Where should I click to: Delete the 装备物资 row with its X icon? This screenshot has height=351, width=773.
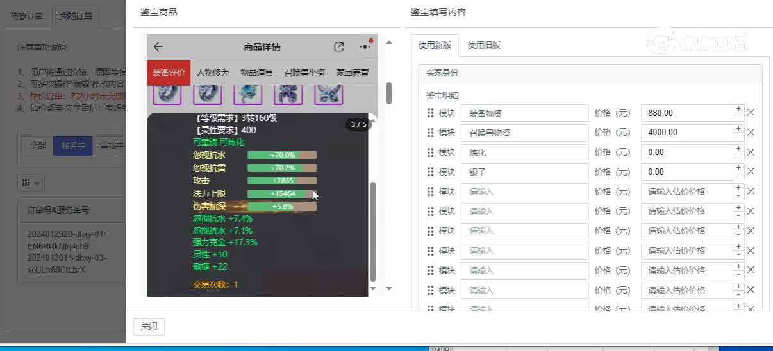(751, 113)
